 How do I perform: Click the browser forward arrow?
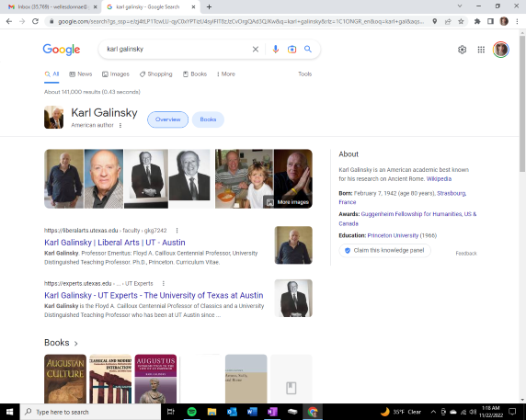pyautogui.click(x=22, y=21)
